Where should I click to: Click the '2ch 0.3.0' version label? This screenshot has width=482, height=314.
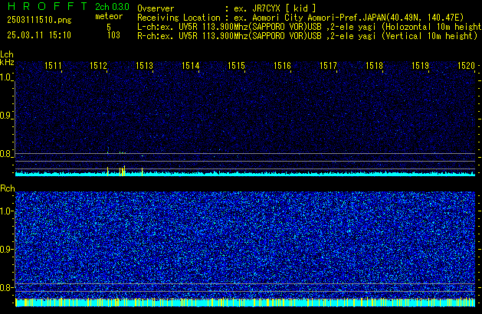(x=112, y=7)
